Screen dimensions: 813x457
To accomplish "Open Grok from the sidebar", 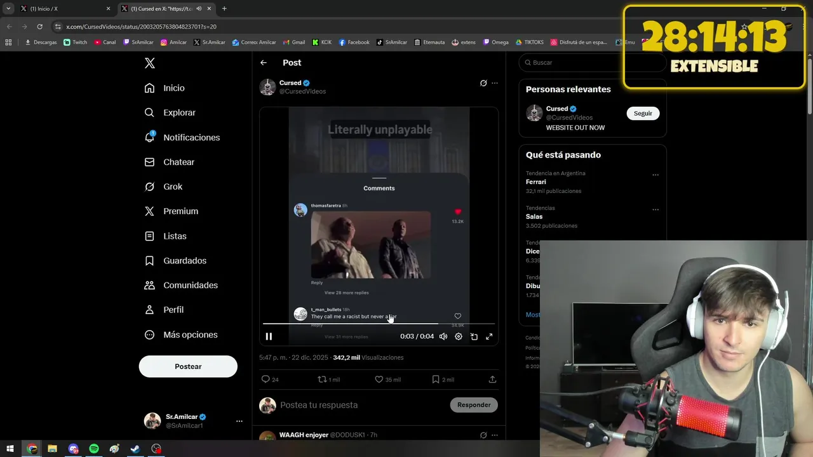I will point(164,187).
